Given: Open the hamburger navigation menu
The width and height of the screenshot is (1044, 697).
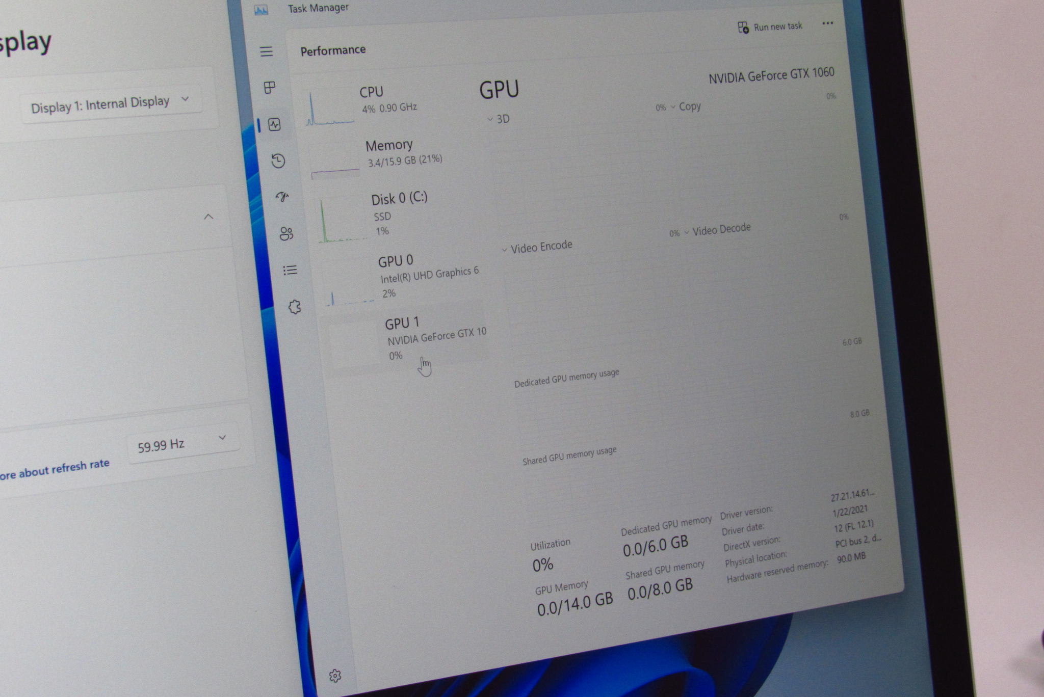Looking at the screenshot, I should coord(266,51).
